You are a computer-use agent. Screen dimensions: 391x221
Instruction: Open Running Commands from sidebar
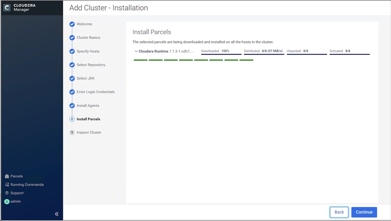tap(27, 185)
